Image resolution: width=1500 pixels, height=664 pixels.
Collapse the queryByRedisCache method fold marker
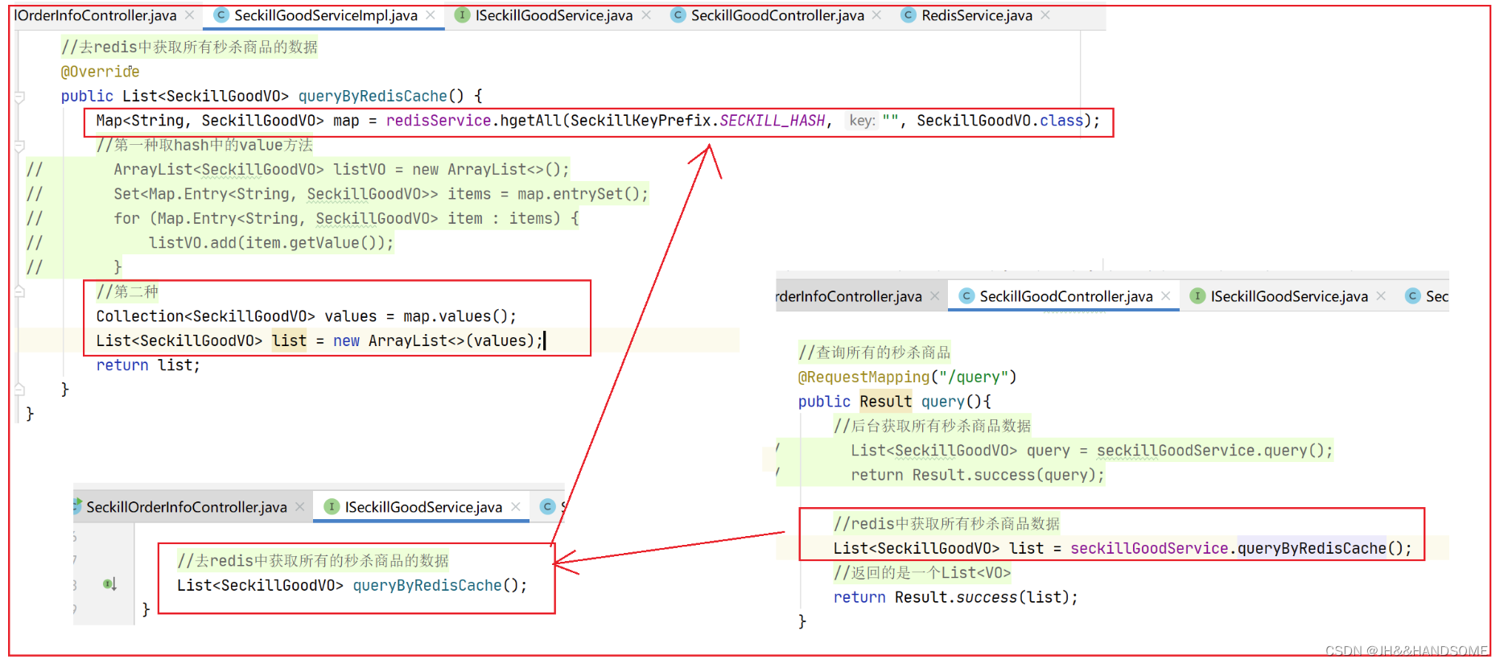coord(19,97)
